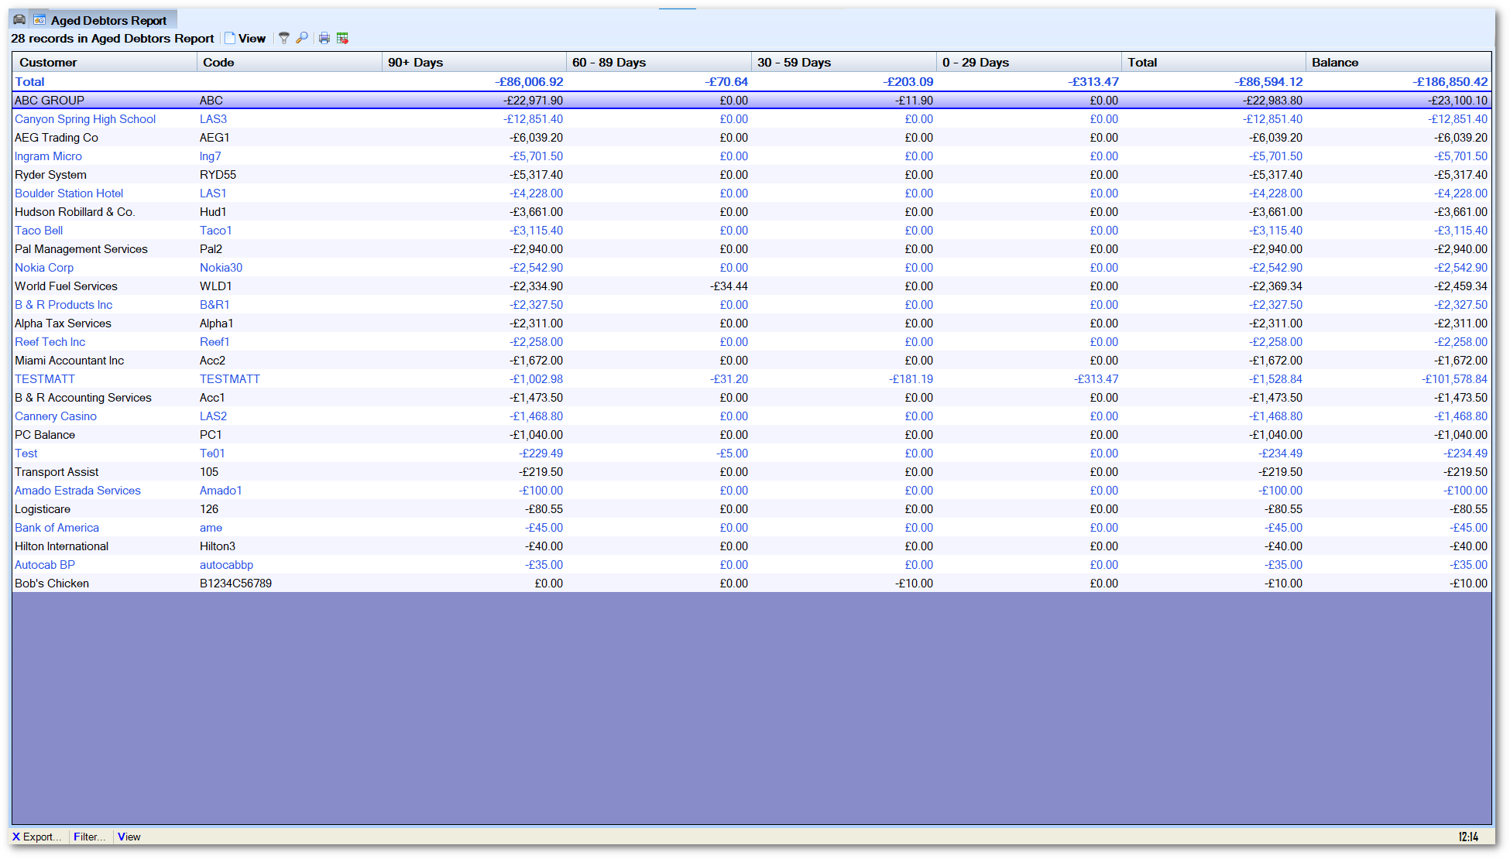The image size is (1510, 859).
Task: Click TESTMATT 0-29 Days -£313.47 cell
Action: point(1096,379)
